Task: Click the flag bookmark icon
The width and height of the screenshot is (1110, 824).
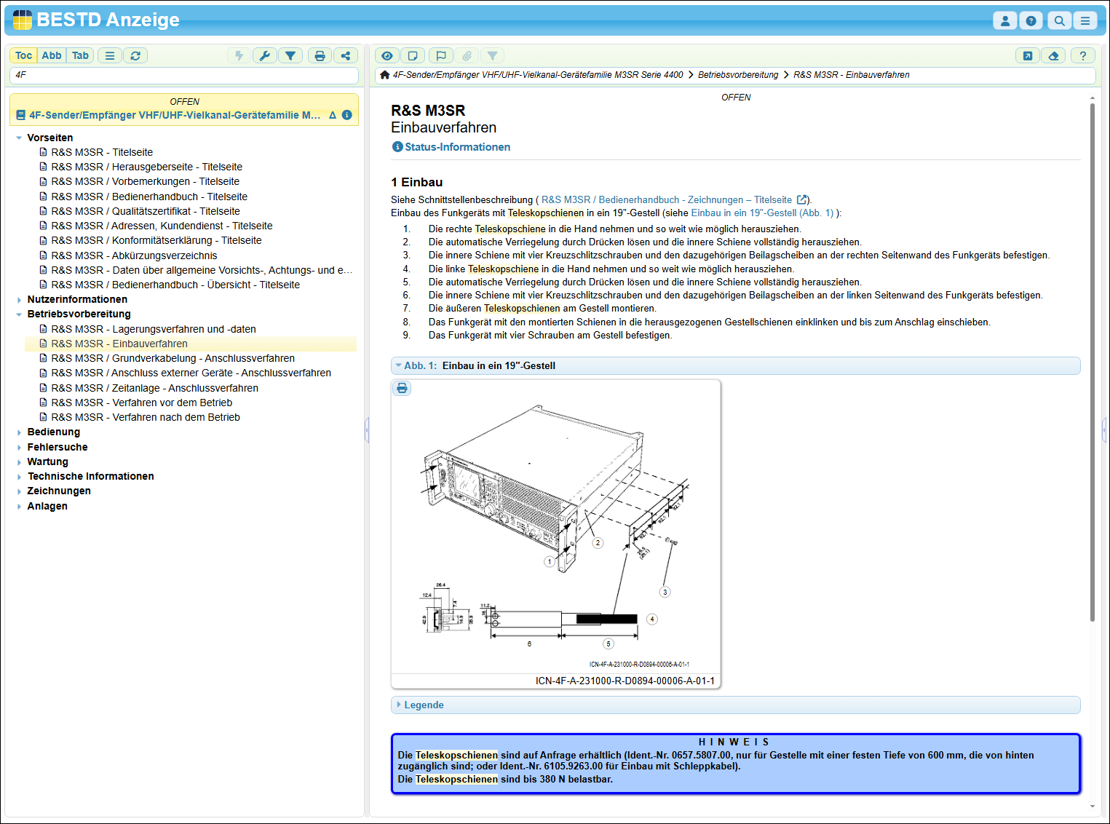Action: (x=441, y=55)
